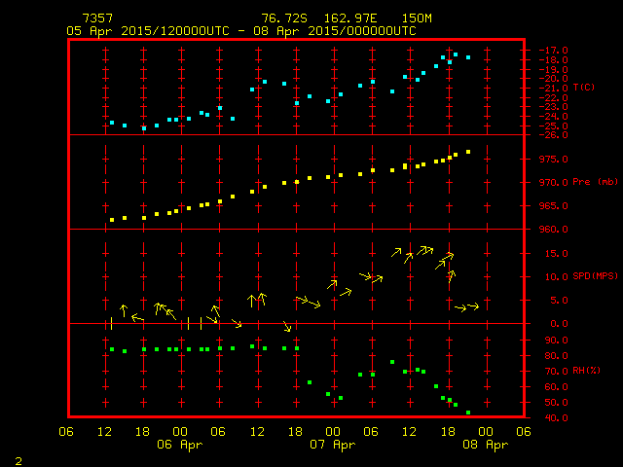Screen dimensions: 623x467
Task: Click the highest yellow pressure data point
Action: 468,152
